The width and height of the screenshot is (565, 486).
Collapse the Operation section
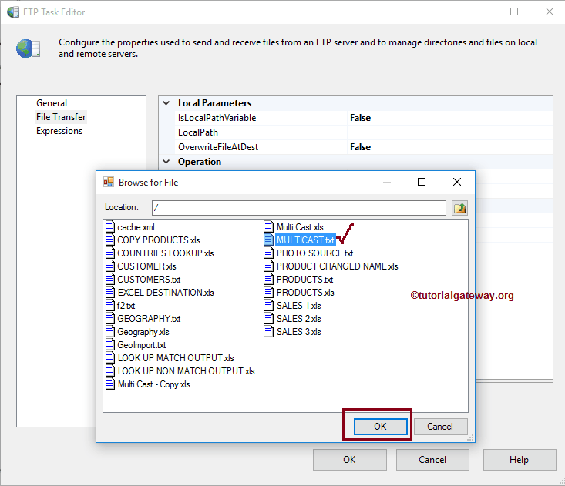166,162
